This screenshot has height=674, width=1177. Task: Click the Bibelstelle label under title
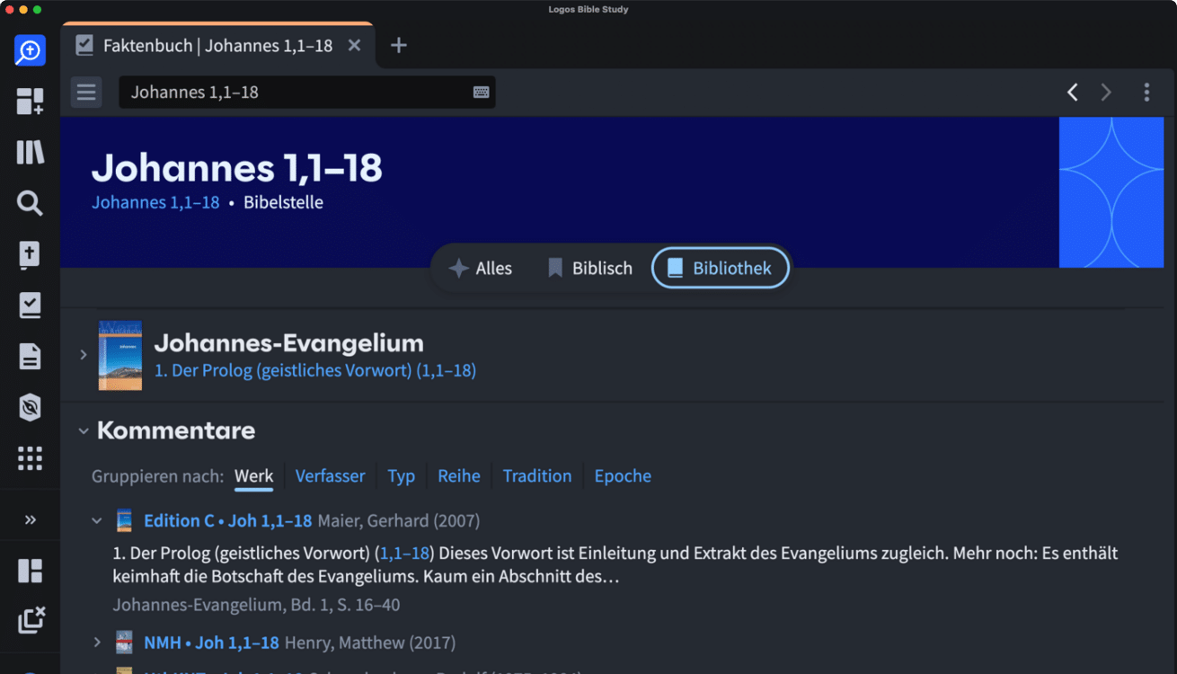(283, 202)
